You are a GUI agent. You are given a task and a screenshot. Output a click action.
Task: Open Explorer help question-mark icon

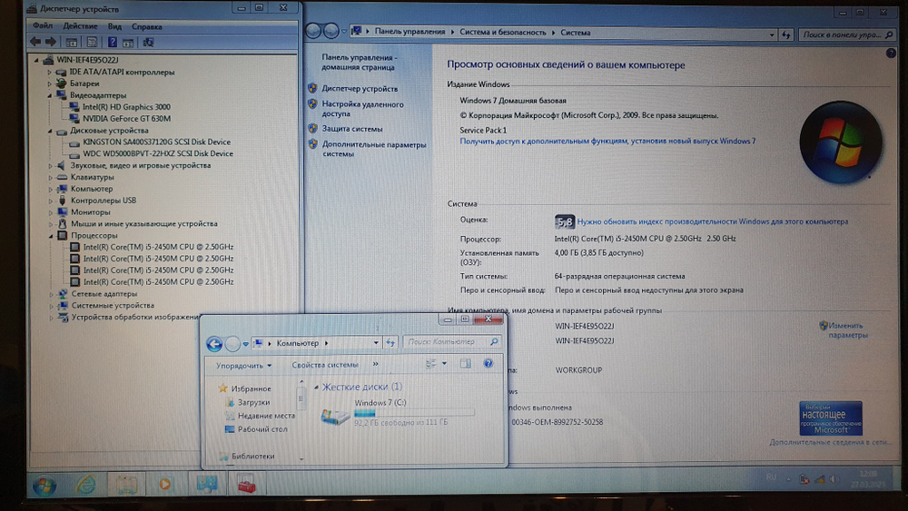pyautogui.click(x=489, y=363)
